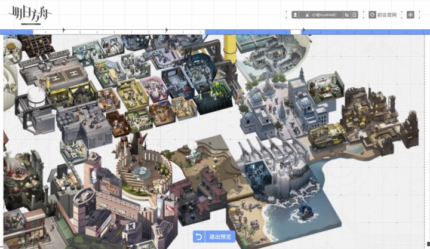Select the billboard with white X mark
The width and height of the screenshot is (430, 249).
pyautogui.click(x=131, y=227)
